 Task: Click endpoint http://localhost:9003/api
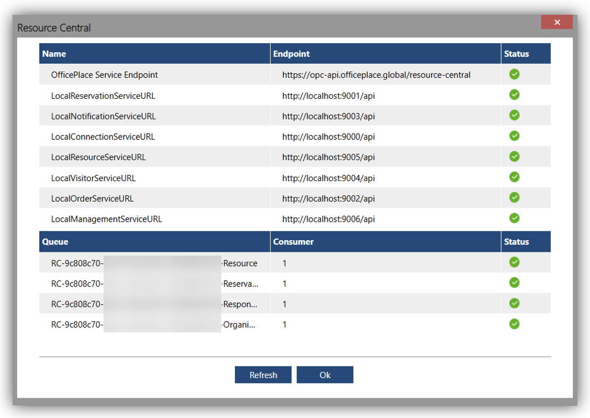click(x=329, y=116)
